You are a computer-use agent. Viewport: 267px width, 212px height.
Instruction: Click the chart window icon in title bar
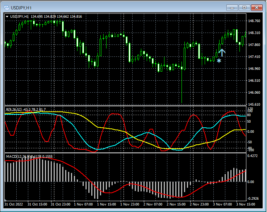click(7, 7)
